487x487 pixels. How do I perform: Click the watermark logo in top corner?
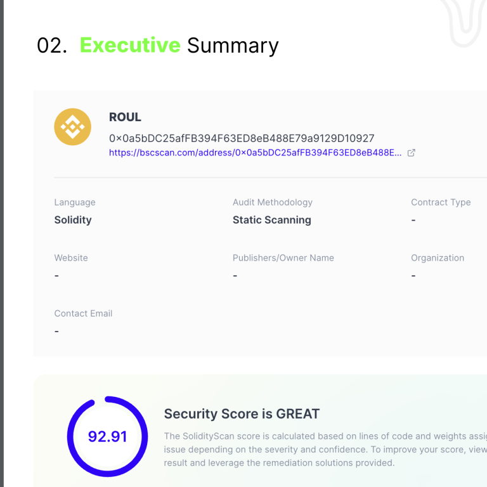click(x=463, y=22)
